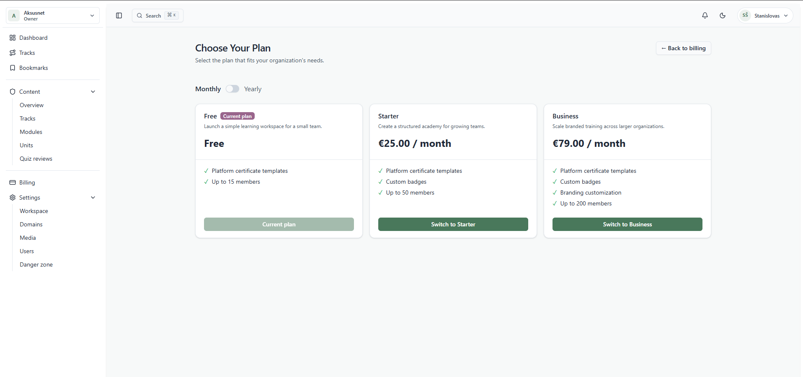Screen dimensions: 803x377
Task: Open Workspace settings
Action: point(34,211)
